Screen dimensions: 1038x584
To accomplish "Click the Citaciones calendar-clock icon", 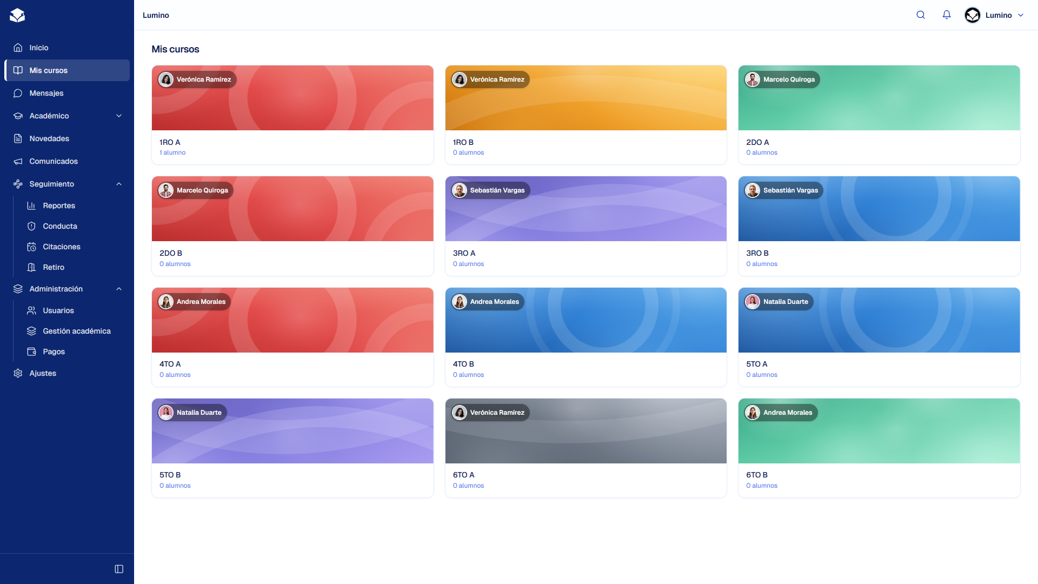I will 31,247.
